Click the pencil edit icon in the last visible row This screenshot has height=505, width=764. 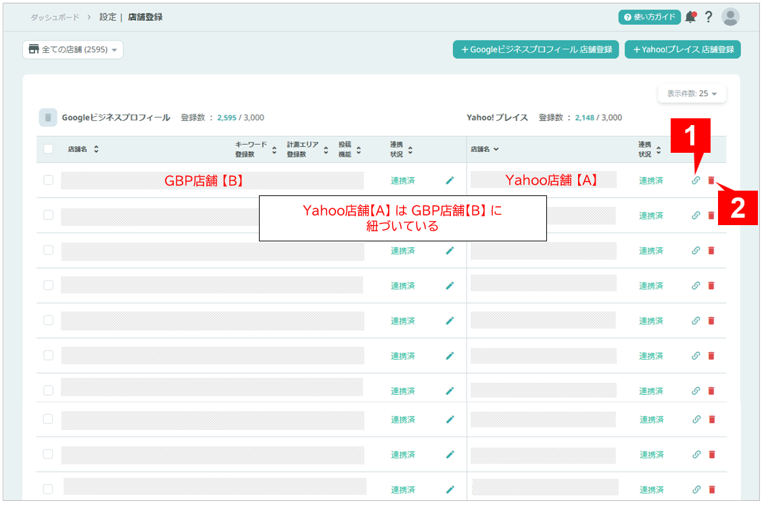[450, 489]
